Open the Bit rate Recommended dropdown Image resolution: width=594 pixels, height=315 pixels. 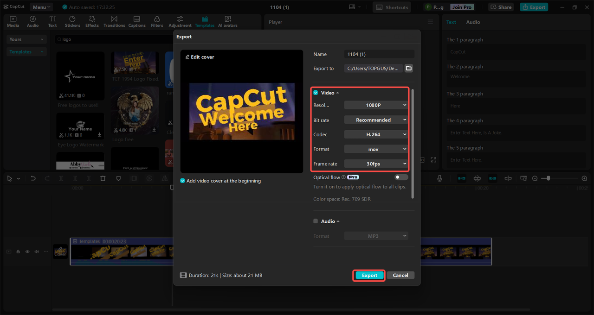tap(376, 120)
